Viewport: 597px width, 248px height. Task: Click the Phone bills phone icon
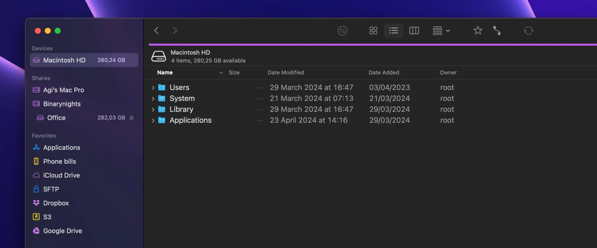pyautogui.click(x=36, y=161)
